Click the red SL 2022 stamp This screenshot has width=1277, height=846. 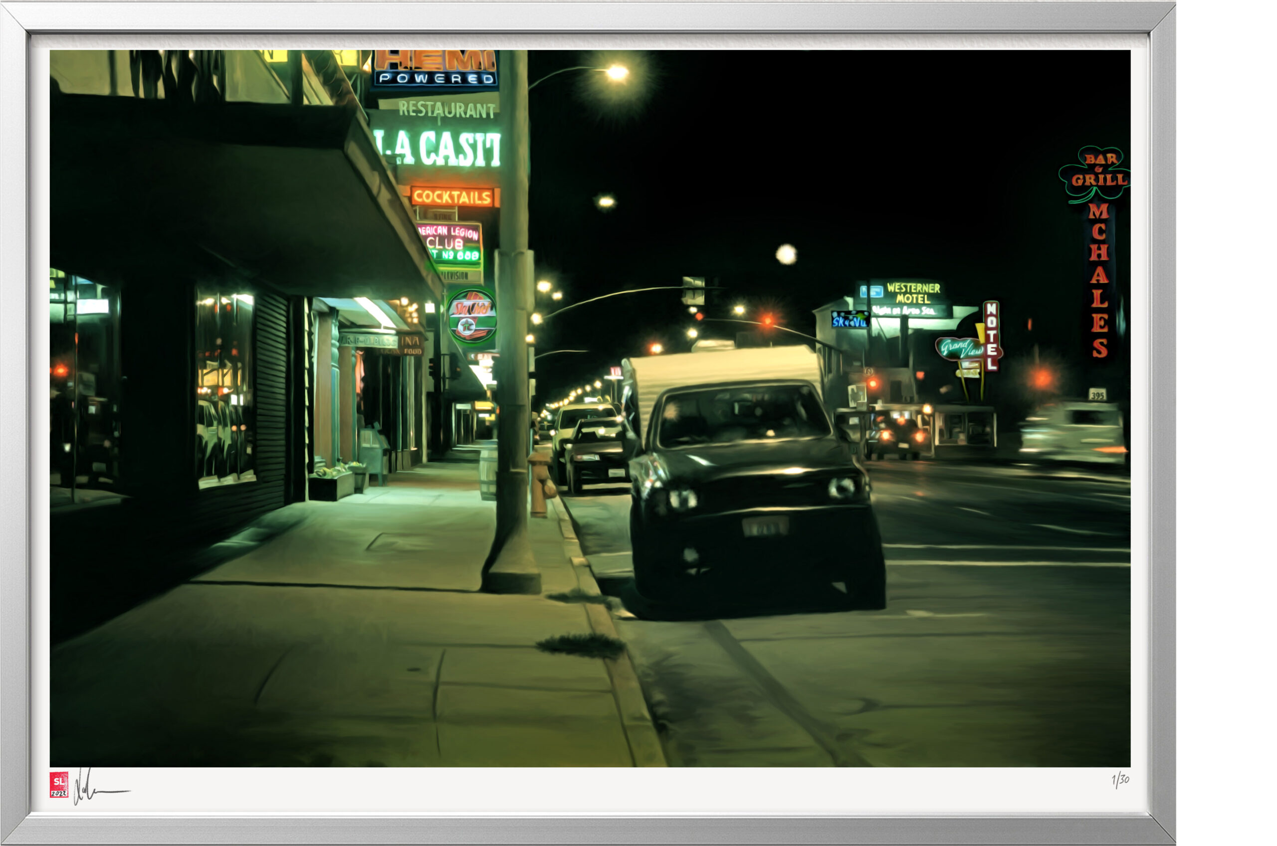coord(59,785)
